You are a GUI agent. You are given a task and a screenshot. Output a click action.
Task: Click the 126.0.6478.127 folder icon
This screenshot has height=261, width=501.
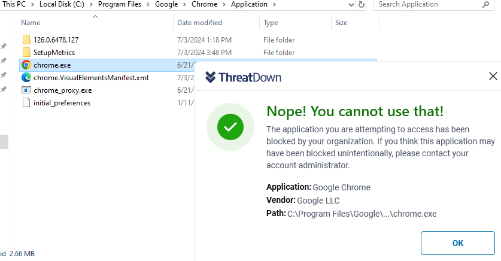(26, 40)
